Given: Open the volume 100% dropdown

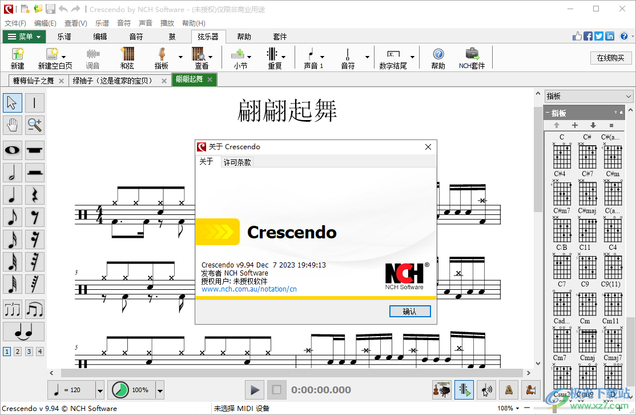Looking at the screenshot, I should [x=158, y=389].
